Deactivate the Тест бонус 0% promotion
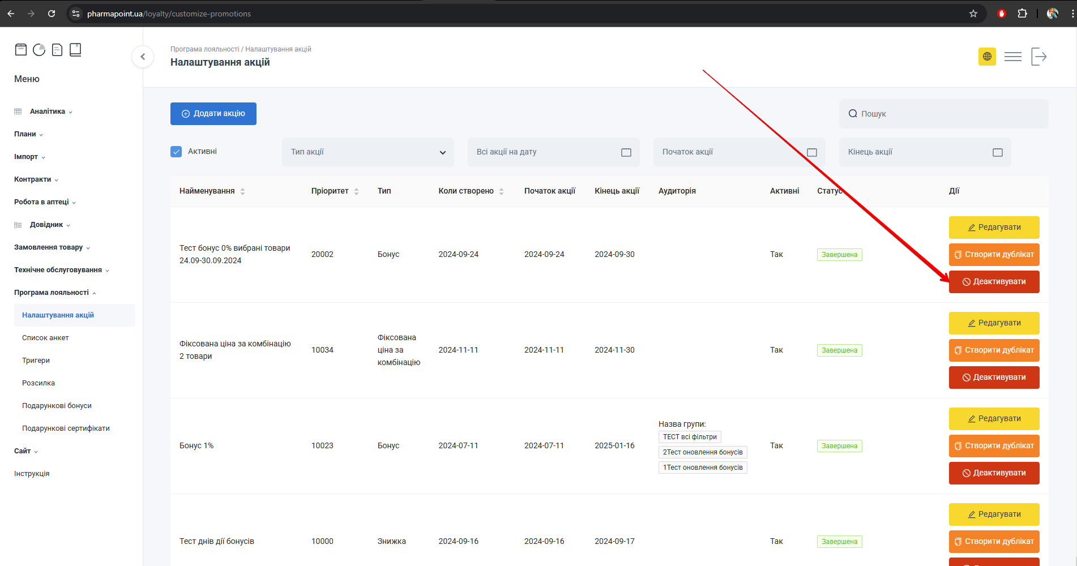The width and height of the screenshot is (1077, 566). [994, 282]
